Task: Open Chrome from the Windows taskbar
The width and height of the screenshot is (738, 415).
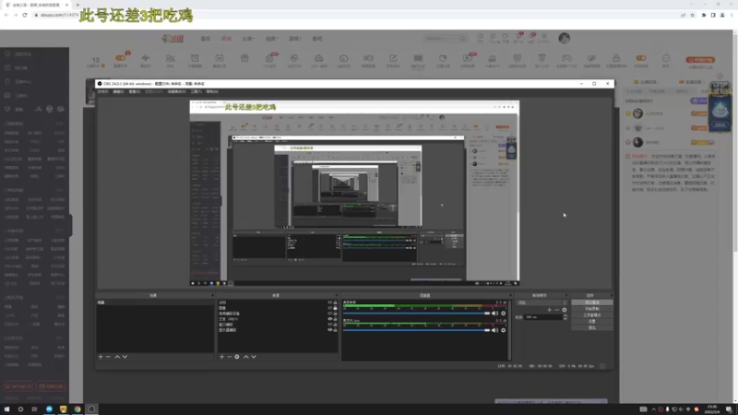Action: click(77, 409)
